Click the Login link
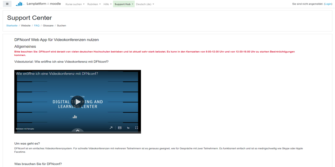The image size is (335, 167). [328, 4]
